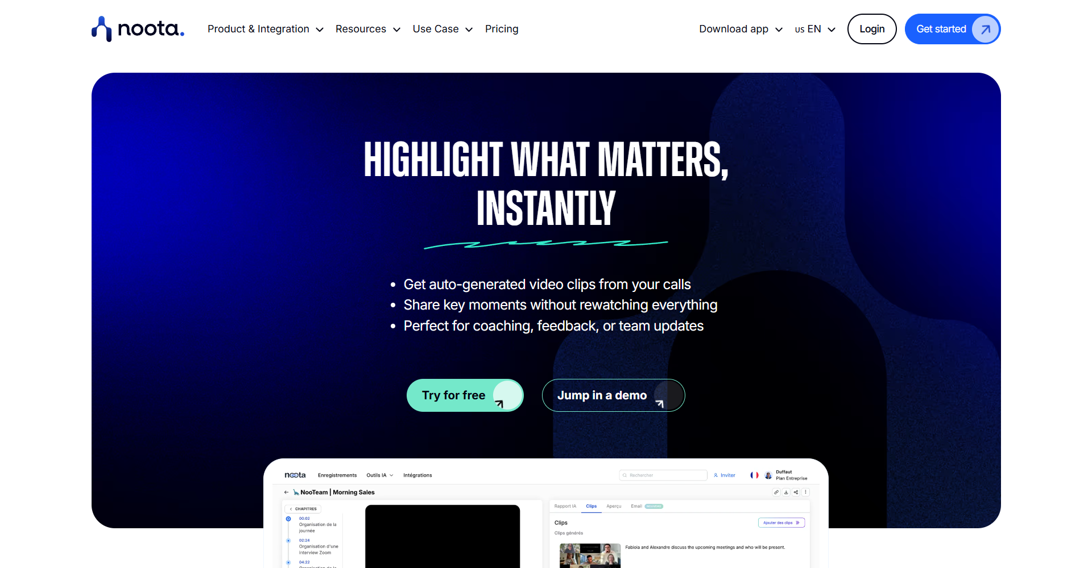Click the share icon in app preview

point(796,492)
